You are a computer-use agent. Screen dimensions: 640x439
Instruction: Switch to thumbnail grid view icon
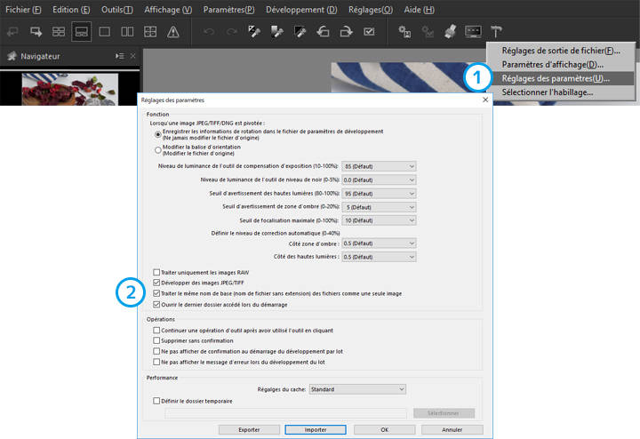coord(59,32)
